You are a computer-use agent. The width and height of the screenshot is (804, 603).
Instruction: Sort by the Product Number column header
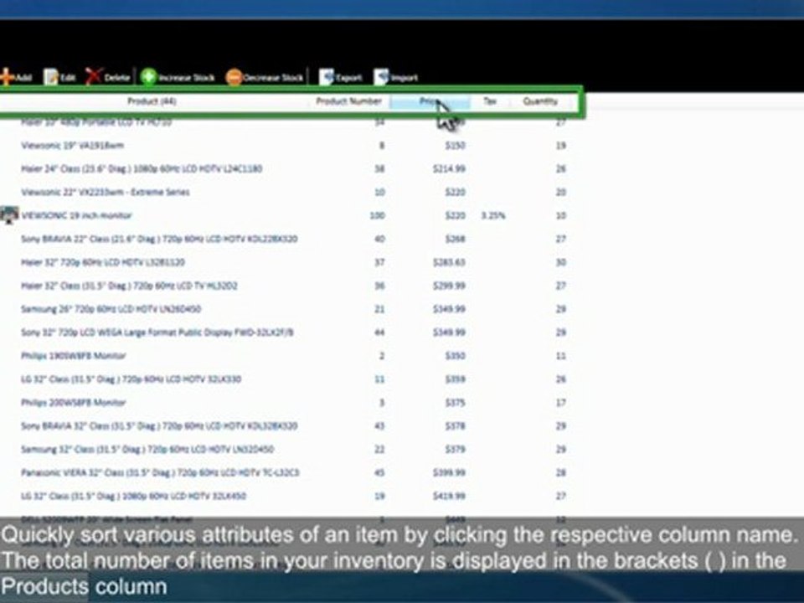click(348, 101)
